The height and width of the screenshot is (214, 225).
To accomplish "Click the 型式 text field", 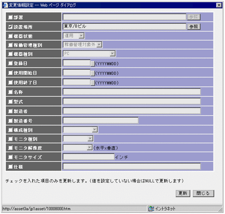I will (132, 101).
